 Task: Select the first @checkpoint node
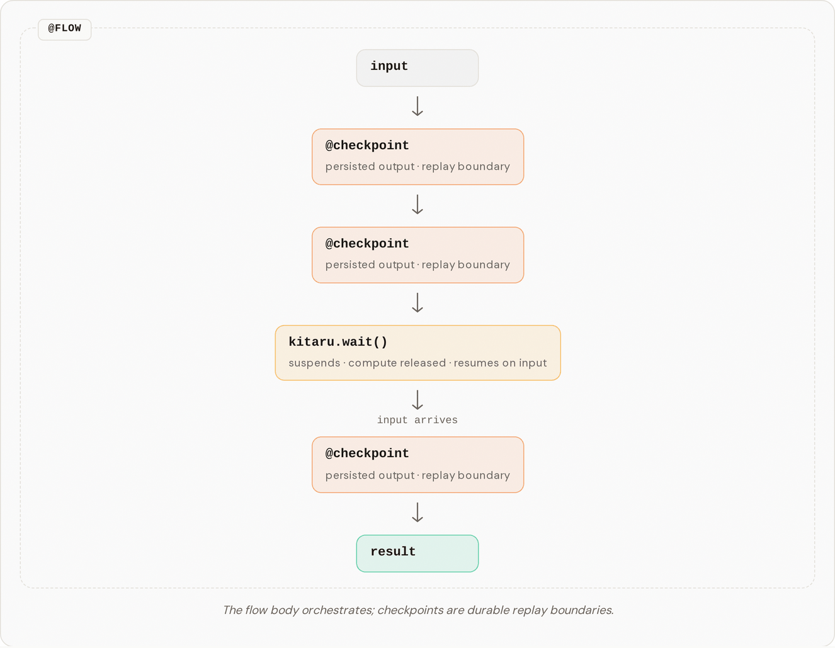tap(418, 157)
